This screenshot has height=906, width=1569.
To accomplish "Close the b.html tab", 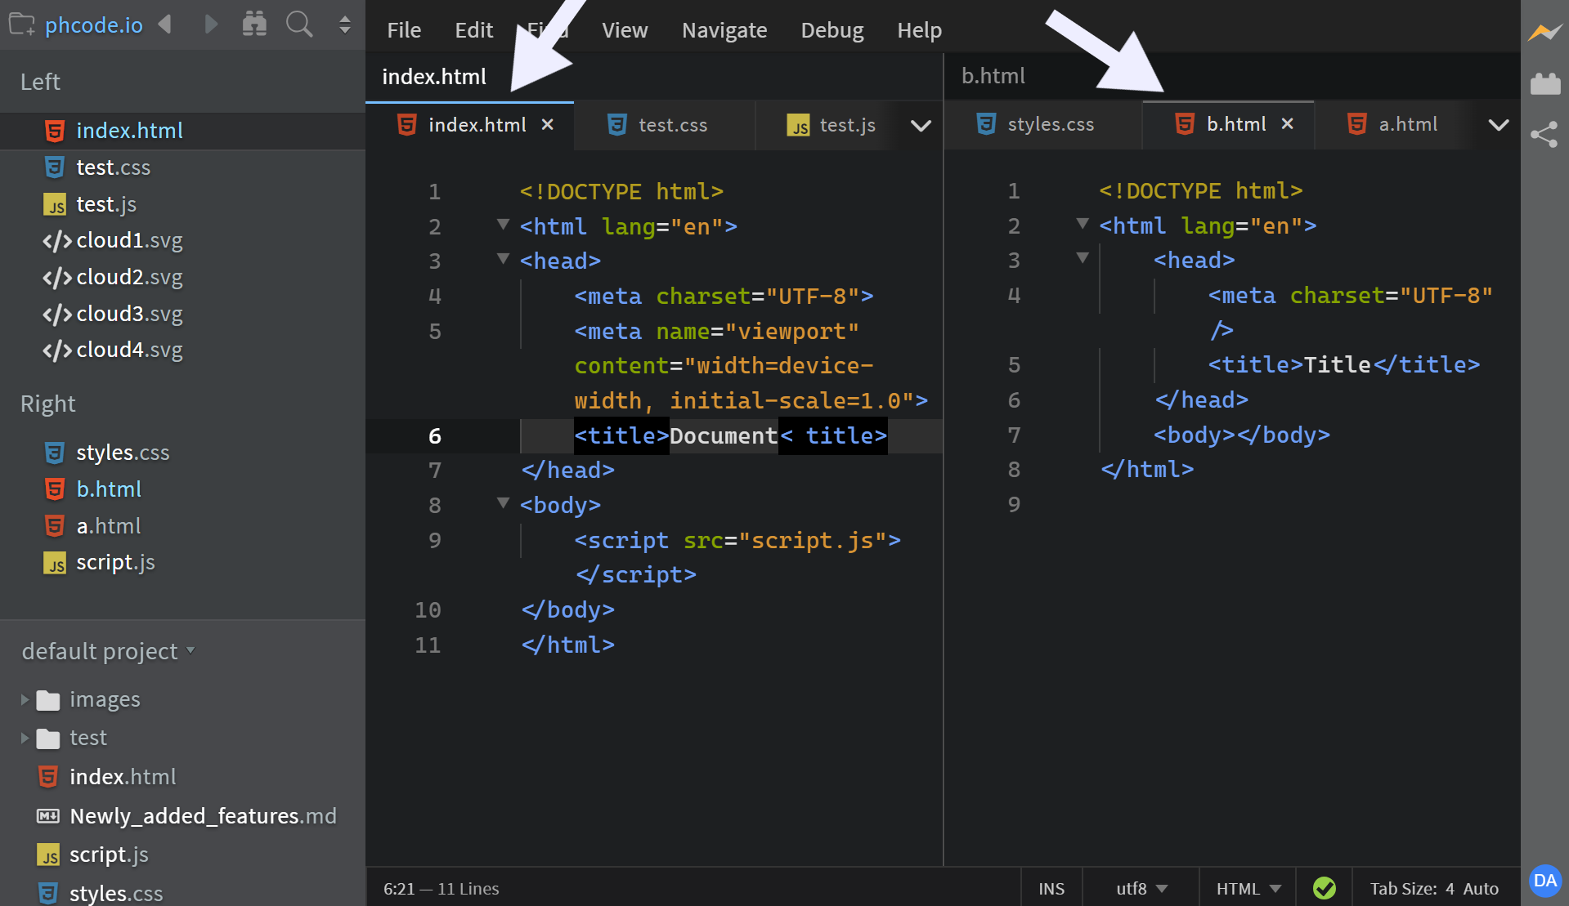I will (x=1287, y=123).
